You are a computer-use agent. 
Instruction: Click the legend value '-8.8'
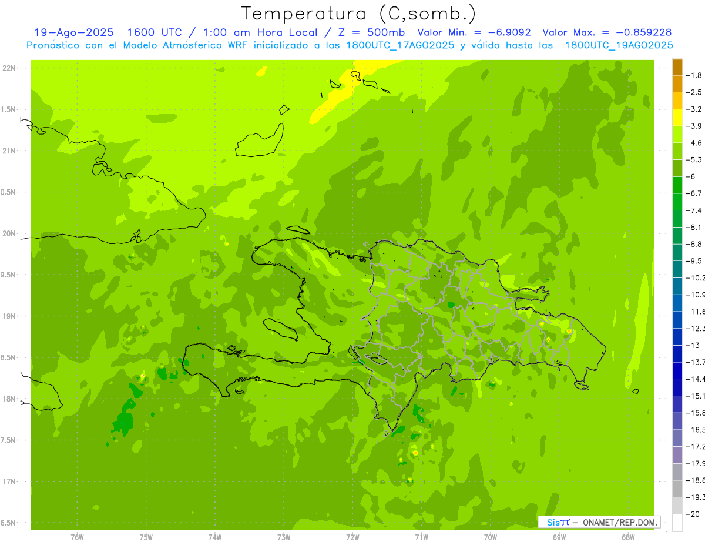click(695, 244)
